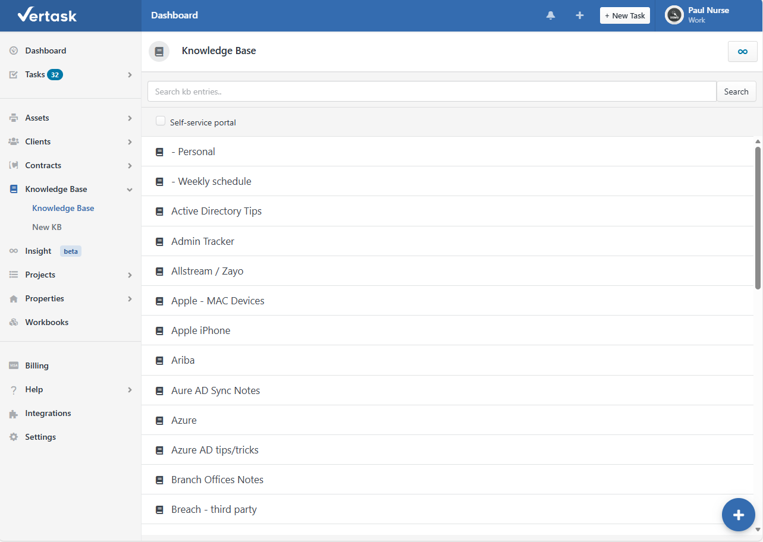
Task: Expand the Tasks sidebar section
Action: click(129, 75)
